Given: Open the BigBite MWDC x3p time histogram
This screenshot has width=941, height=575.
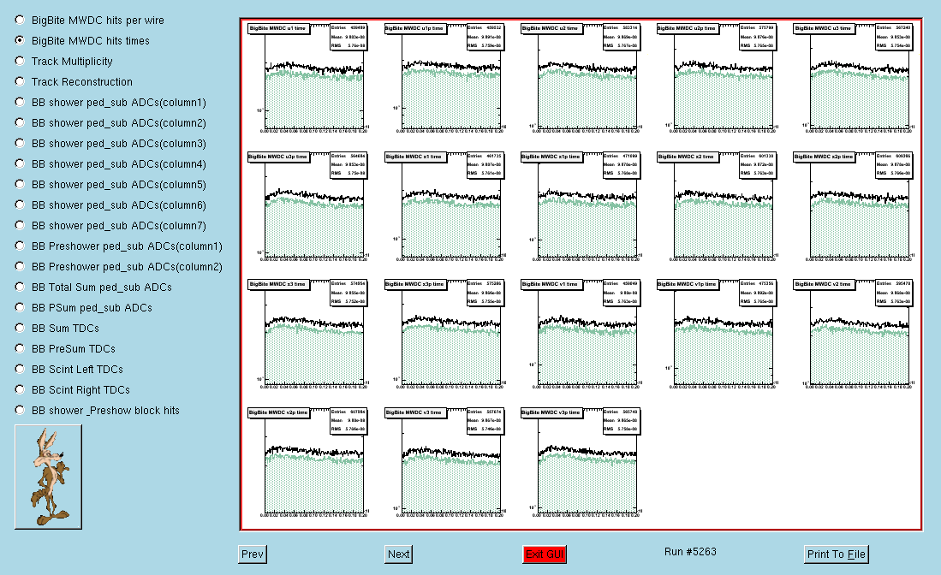Looking at the screenshot, I should pos(444,334).
